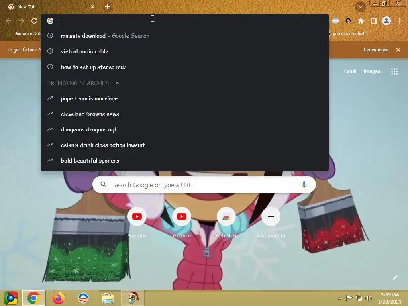Open 'you are an idiot!' bookmark
Screen dimensions: 408x306
coord(349,33)
